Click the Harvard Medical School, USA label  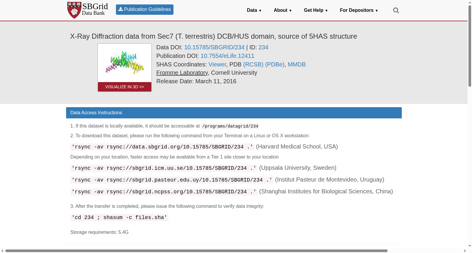coord(297,146)
